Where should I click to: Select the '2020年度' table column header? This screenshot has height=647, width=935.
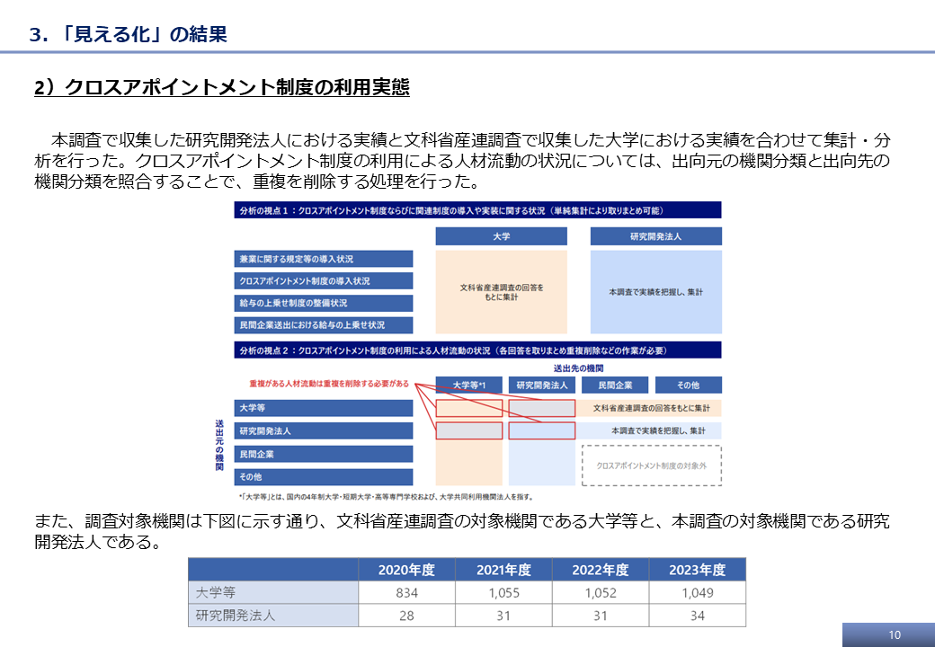405,570
